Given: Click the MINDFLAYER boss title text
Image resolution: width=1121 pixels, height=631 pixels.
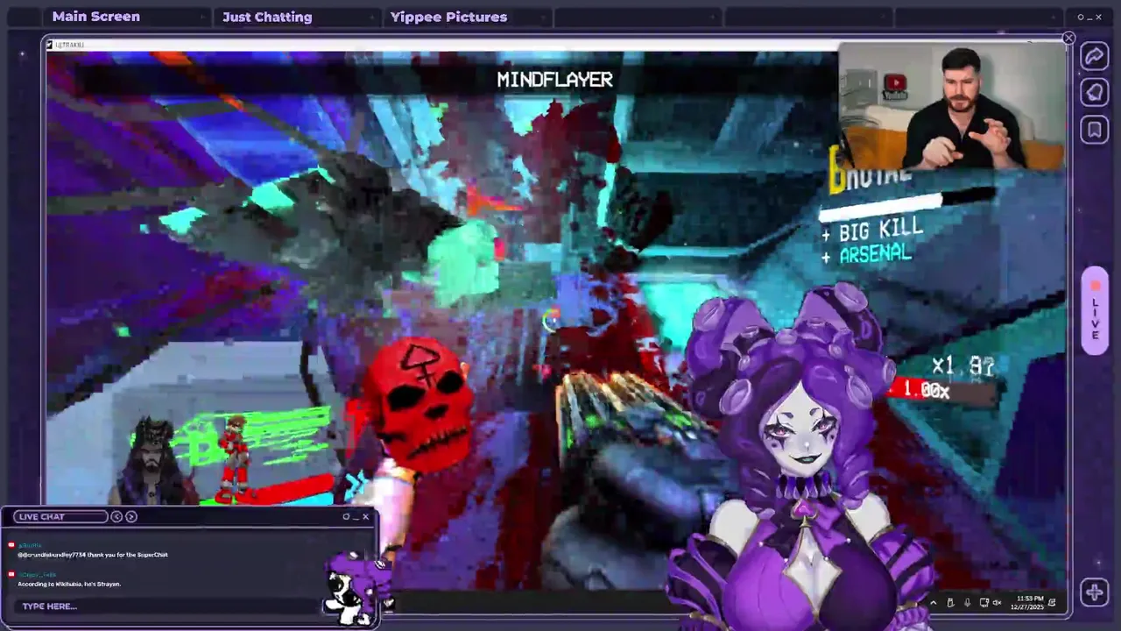Looking at the screenshot, I should click(x=554, y=80).
